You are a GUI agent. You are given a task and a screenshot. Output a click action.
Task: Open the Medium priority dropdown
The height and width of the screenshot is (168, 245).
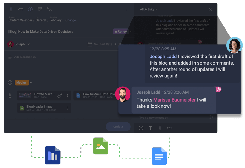23,82
